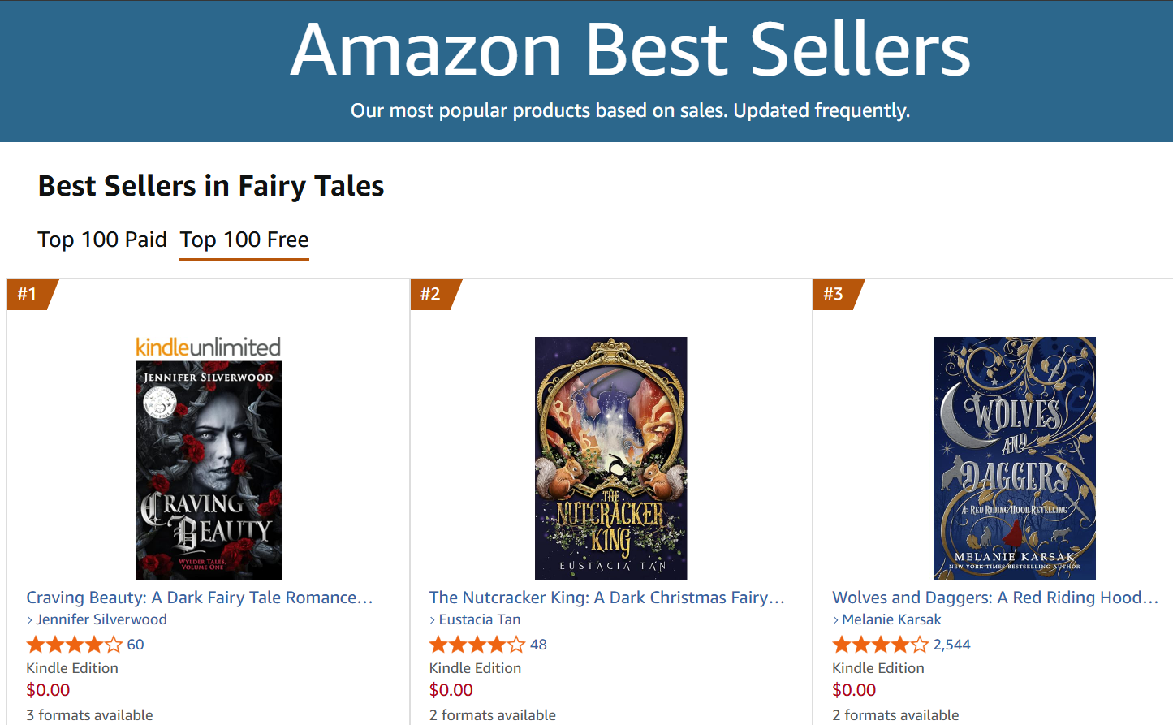Click The Nutcracker King book cover
This screenshot has height=725, width=1173.
pyautogui.click(x=610, y=459)
